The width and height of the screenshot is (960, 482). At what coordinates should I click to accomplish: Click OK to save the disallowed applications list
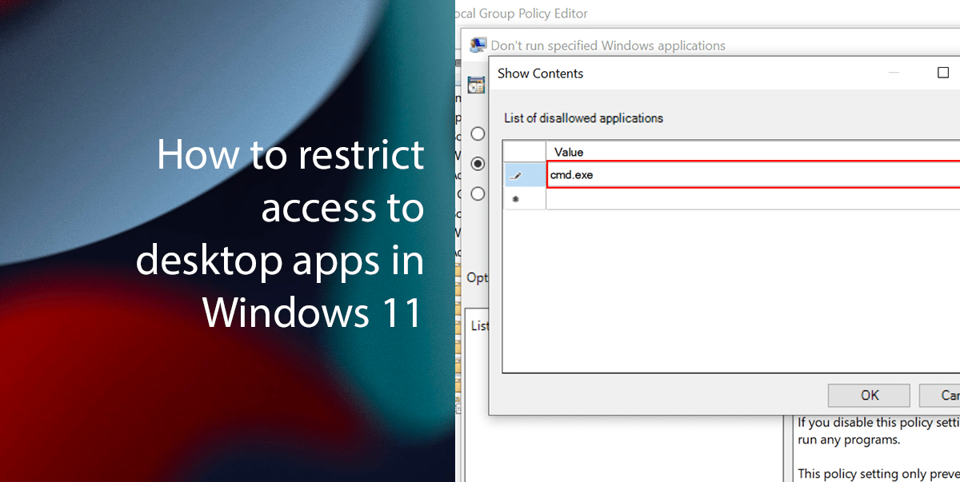tap(869, 395)
